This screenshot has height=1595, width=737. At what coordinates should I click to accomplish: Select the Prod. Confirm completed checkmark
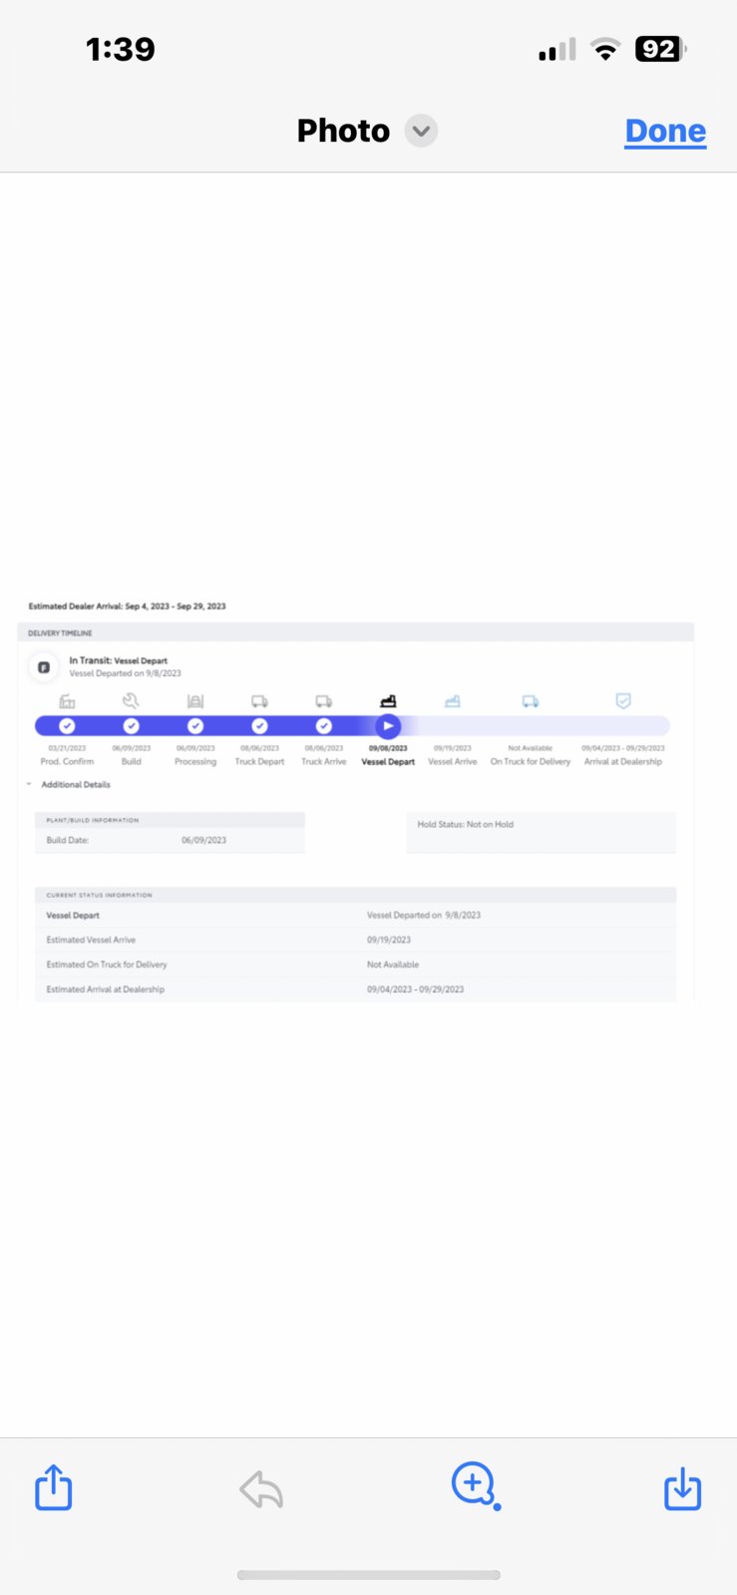[67, 726]
